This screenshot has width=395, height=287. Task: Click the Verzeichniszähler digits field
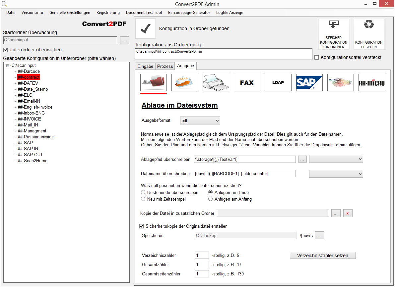(202, 255)
